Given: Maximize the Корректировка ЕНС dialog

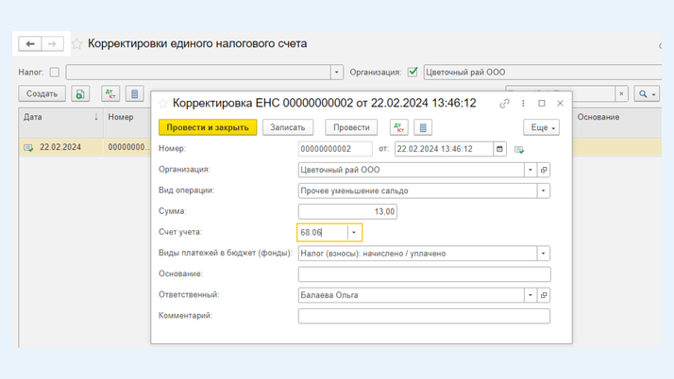Looking at the screenshot, I should pyautogui.click(x=542, y=104).
